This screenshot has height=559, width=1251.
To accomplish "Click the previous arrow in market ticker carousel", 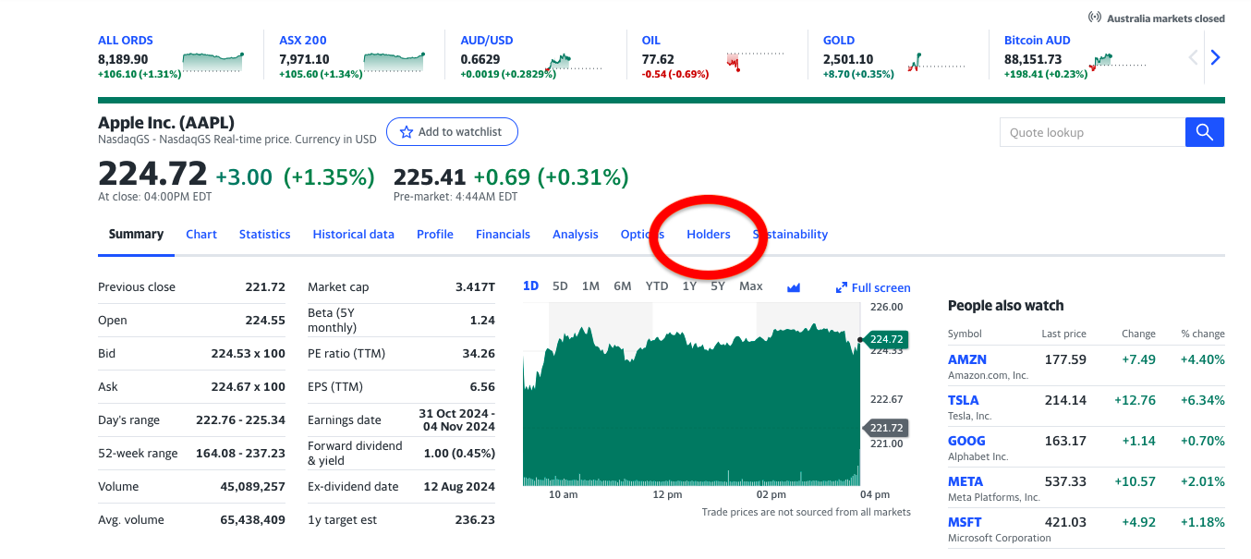I will click(1193, 58).
